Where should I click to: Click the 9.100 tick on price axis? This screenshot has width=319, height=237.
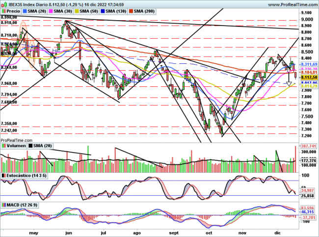click(307, 13)
